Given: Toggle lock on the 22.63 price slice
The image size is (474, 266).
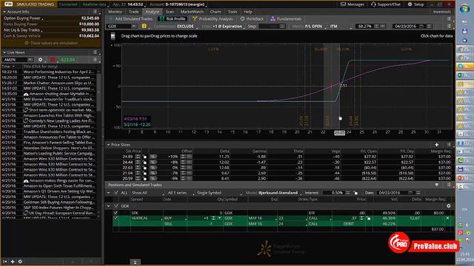Looking at the screenshot, I should 144,168.
